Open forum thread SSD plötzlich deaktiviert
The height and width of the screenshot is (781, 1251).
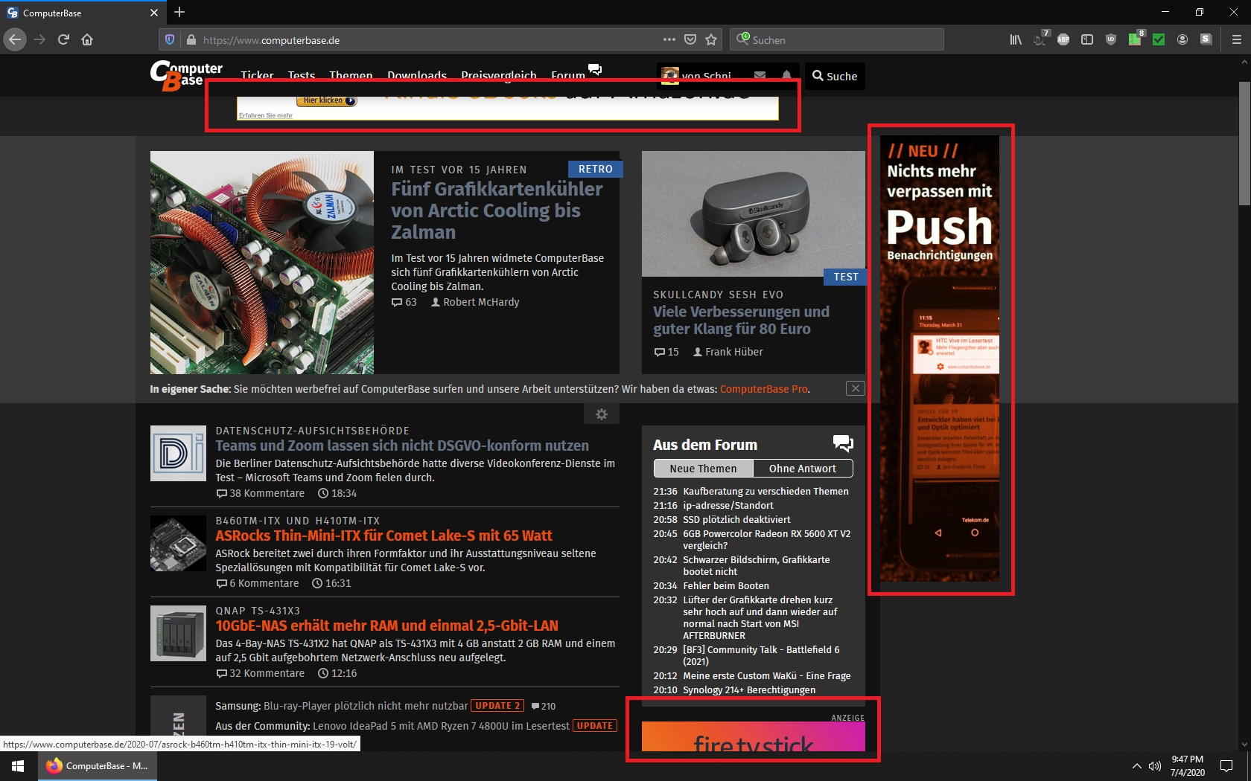(x=736, y=519)
